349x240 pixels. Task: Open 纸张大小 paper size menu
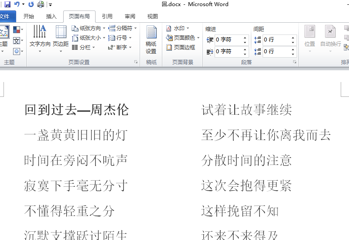89,38
